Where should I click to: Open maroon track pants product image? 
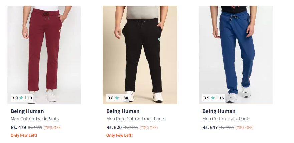[x=44, y=50]
